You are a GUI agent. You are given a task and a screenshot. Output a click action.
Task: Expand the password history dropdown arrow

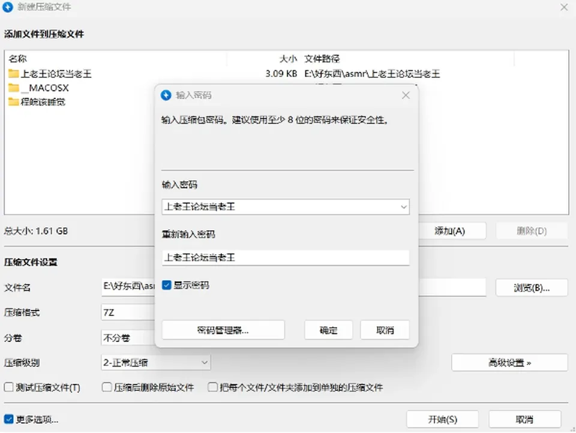pos(404,207)
